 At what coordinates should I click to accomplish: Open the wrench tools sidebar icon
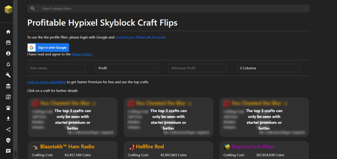(x=8, y=75)
